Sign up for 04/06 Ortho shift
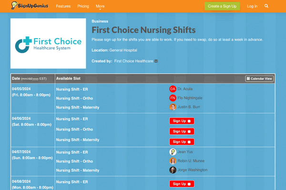This screenshot has width=286, height=190. point(182,131)
